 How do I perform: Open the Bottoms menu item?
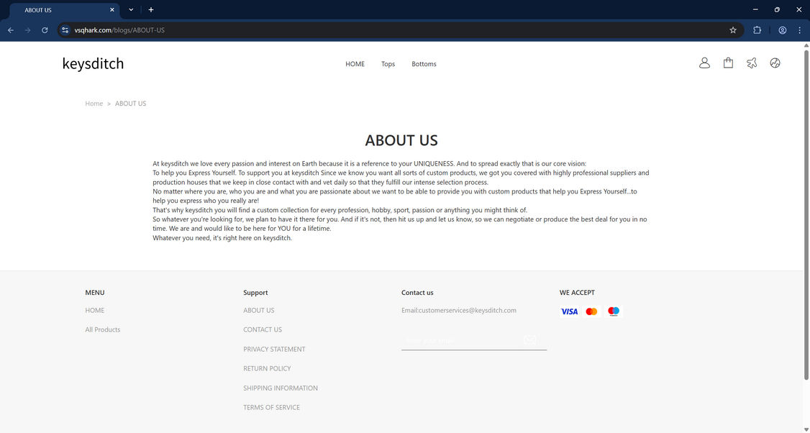[x=424, y=64]
